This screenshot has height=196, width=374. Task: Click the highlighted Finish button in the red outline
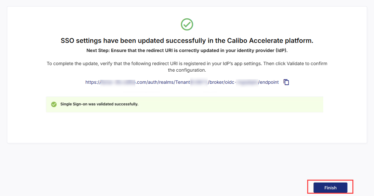(330, 187)
